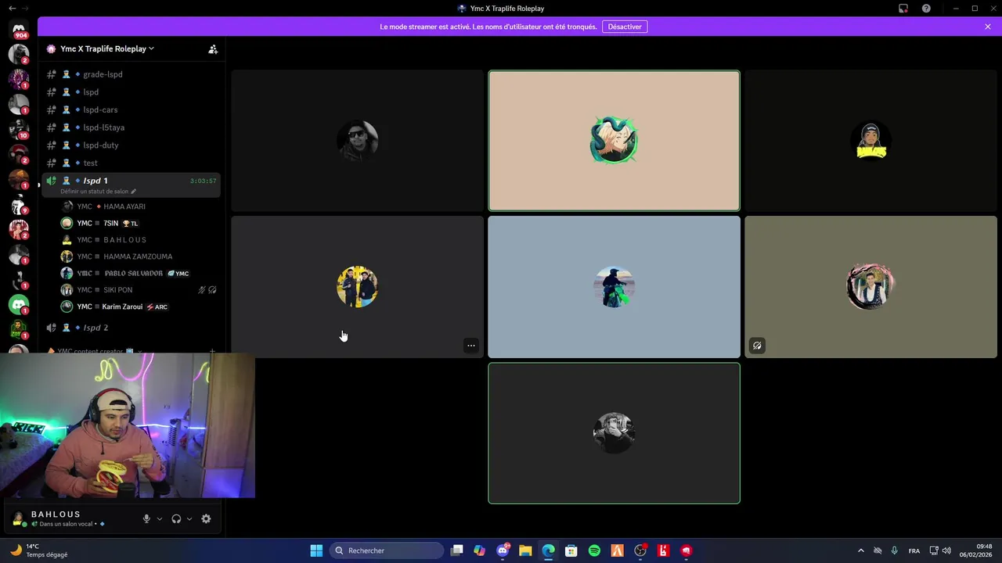Focus the blue-grey tile with motorbike avatar
This screenshot has height=563, width=1002.
click(x=614, y=287)
